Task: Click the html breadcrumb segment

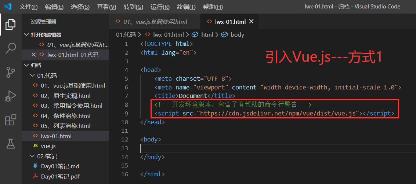Action: pos(207,35)
